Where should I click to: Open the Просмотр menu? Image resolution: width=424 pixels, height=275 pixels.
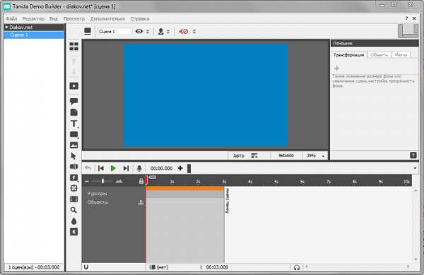pos(73,18)
